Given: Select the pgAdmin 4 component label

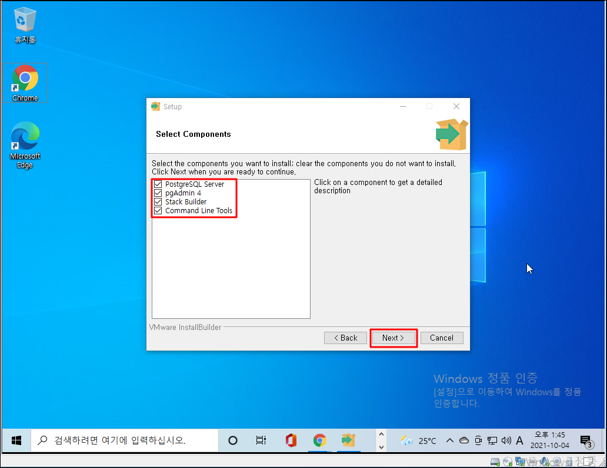Looking at the screenshot, I should (183, 193).
